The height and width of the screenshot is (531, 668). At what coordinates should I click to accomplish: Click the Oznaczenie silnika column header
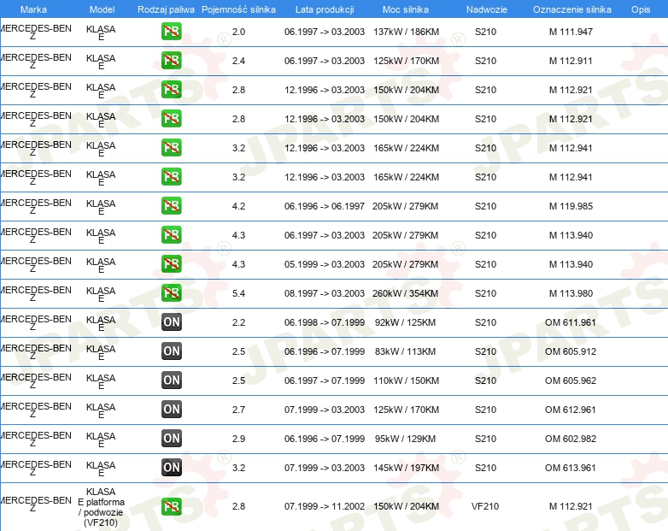click(571, 9)
